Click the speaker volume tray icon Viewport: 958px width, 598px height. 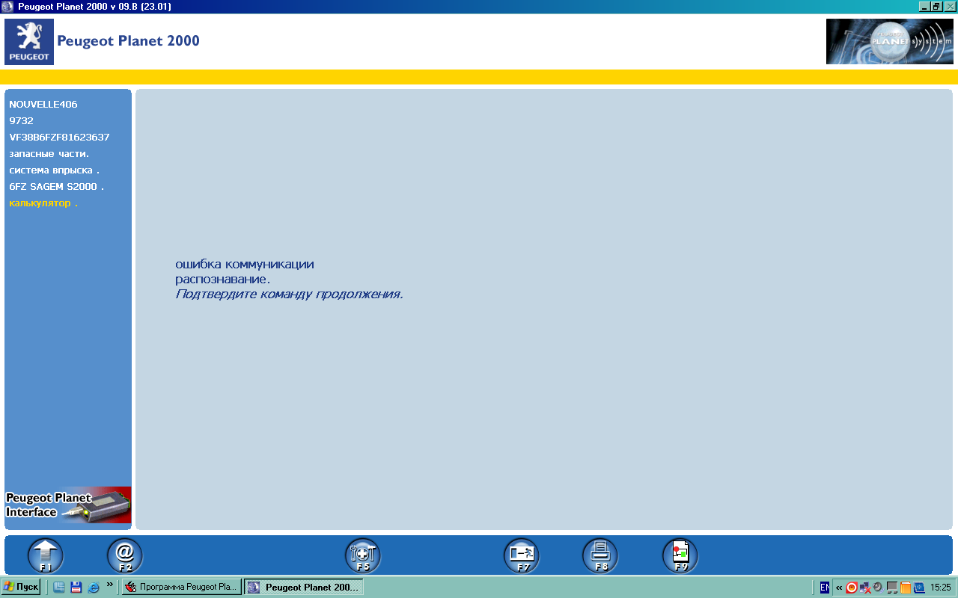tap(879, 588)
